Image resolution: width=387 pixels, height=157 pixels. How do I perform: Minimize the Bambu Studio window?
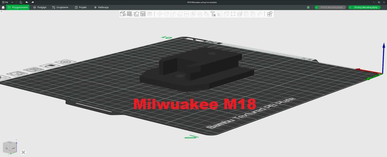pyautogui.click(x=373, y=2)
